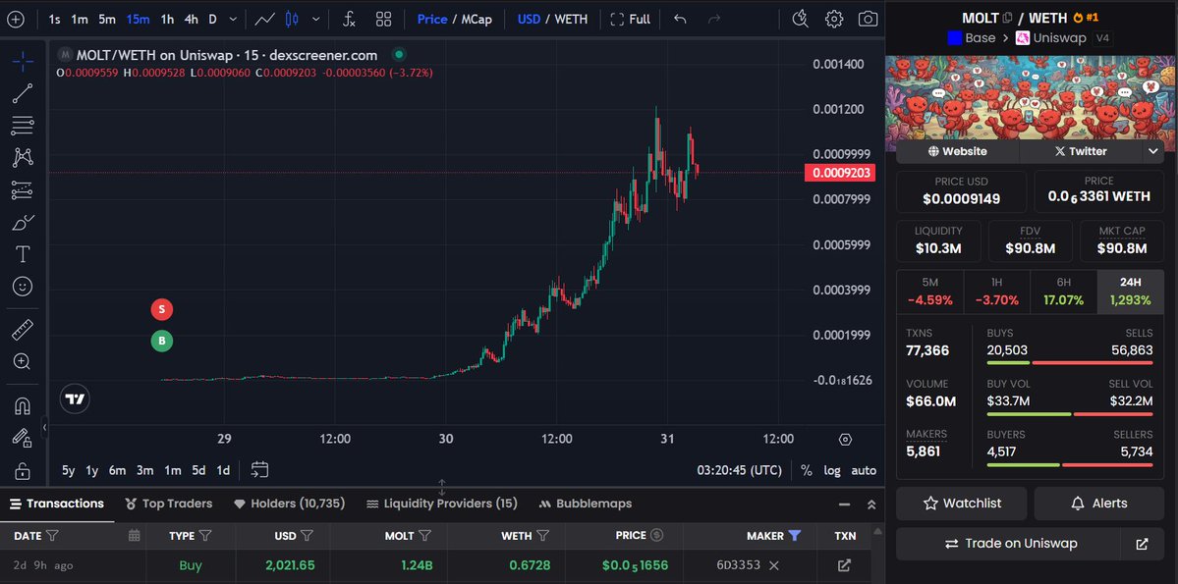
Task: Click the green Buy marker on chart
Action: click(161, 342)
